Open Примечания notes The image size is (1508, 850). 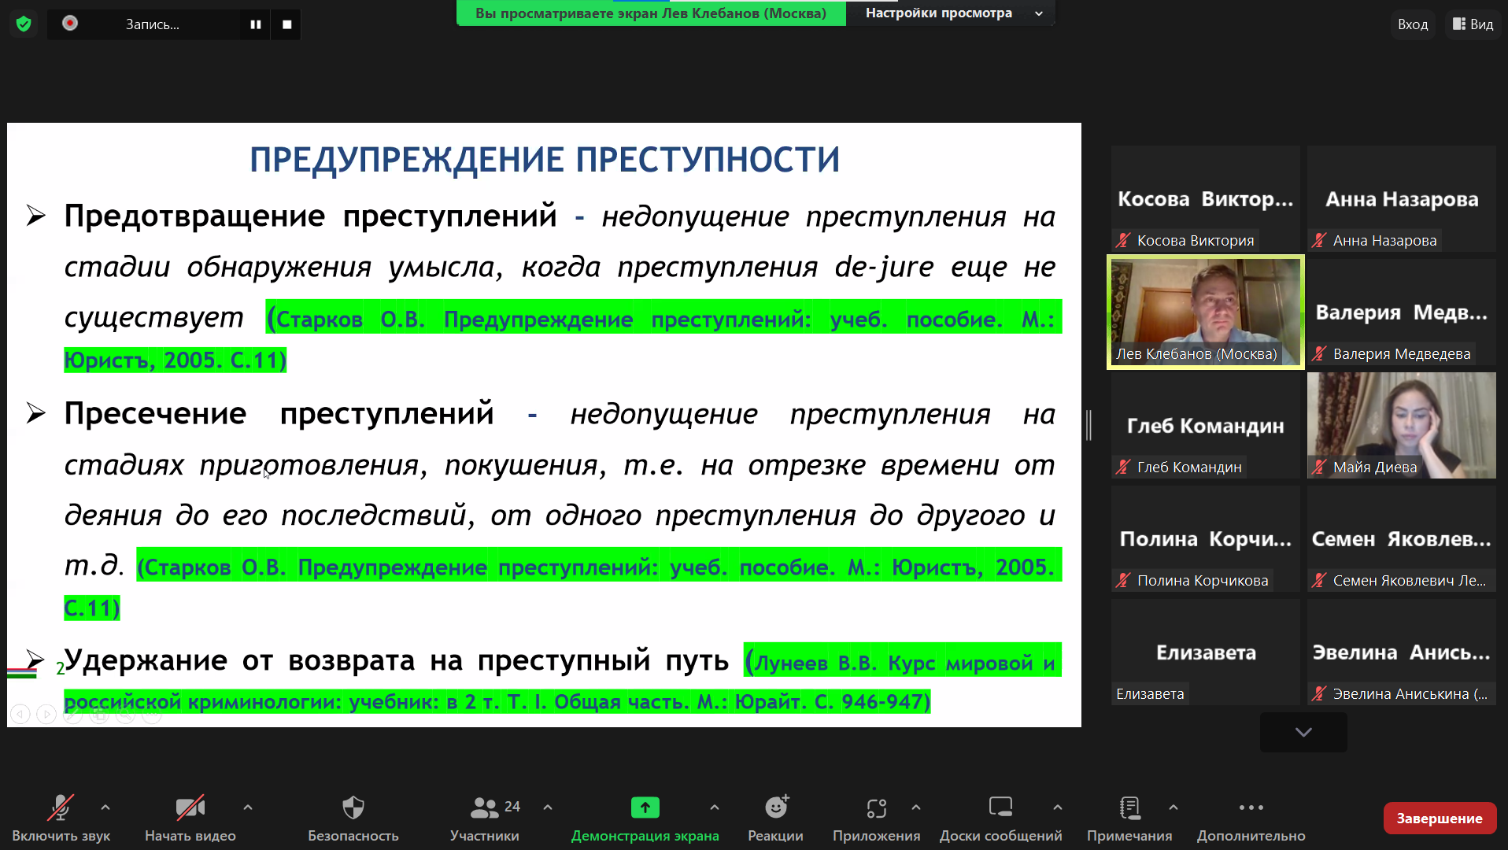[x=1129, y=819]
